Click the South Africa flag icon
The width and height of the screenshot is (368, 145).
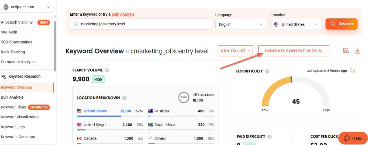click(151, 125)
